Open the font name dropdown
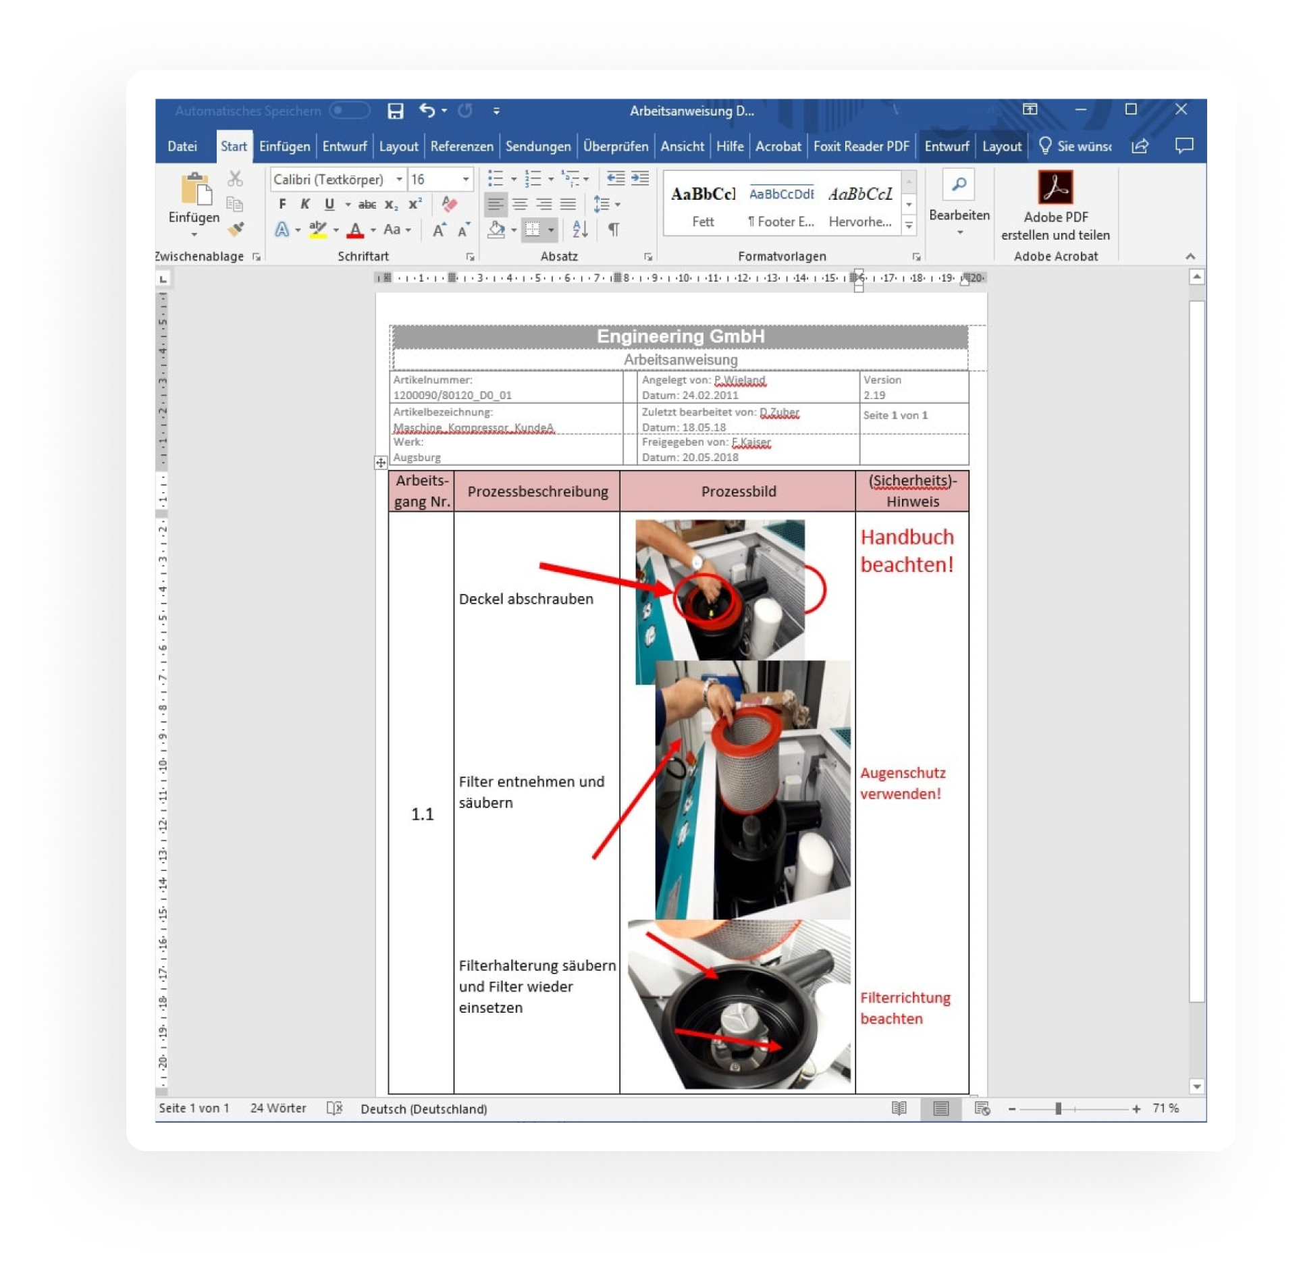This screenshot has width=1303, height=1274. [399, 179]
